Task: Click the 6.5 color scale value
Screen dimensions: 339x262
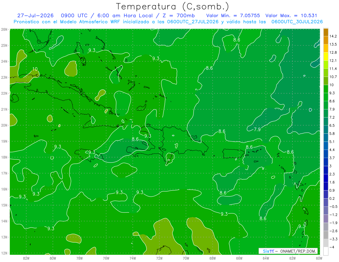Action: [333, 125]
